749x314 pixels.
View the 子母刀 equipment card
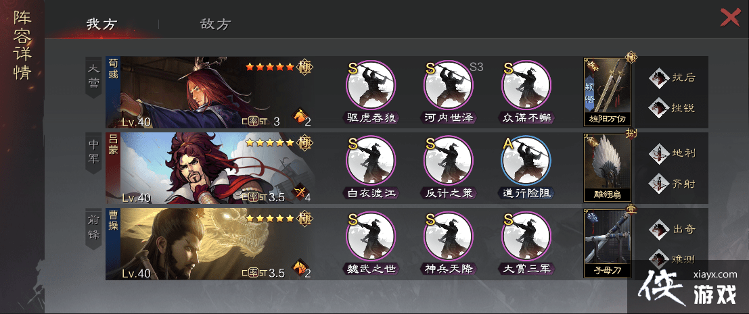pos(607,243)
